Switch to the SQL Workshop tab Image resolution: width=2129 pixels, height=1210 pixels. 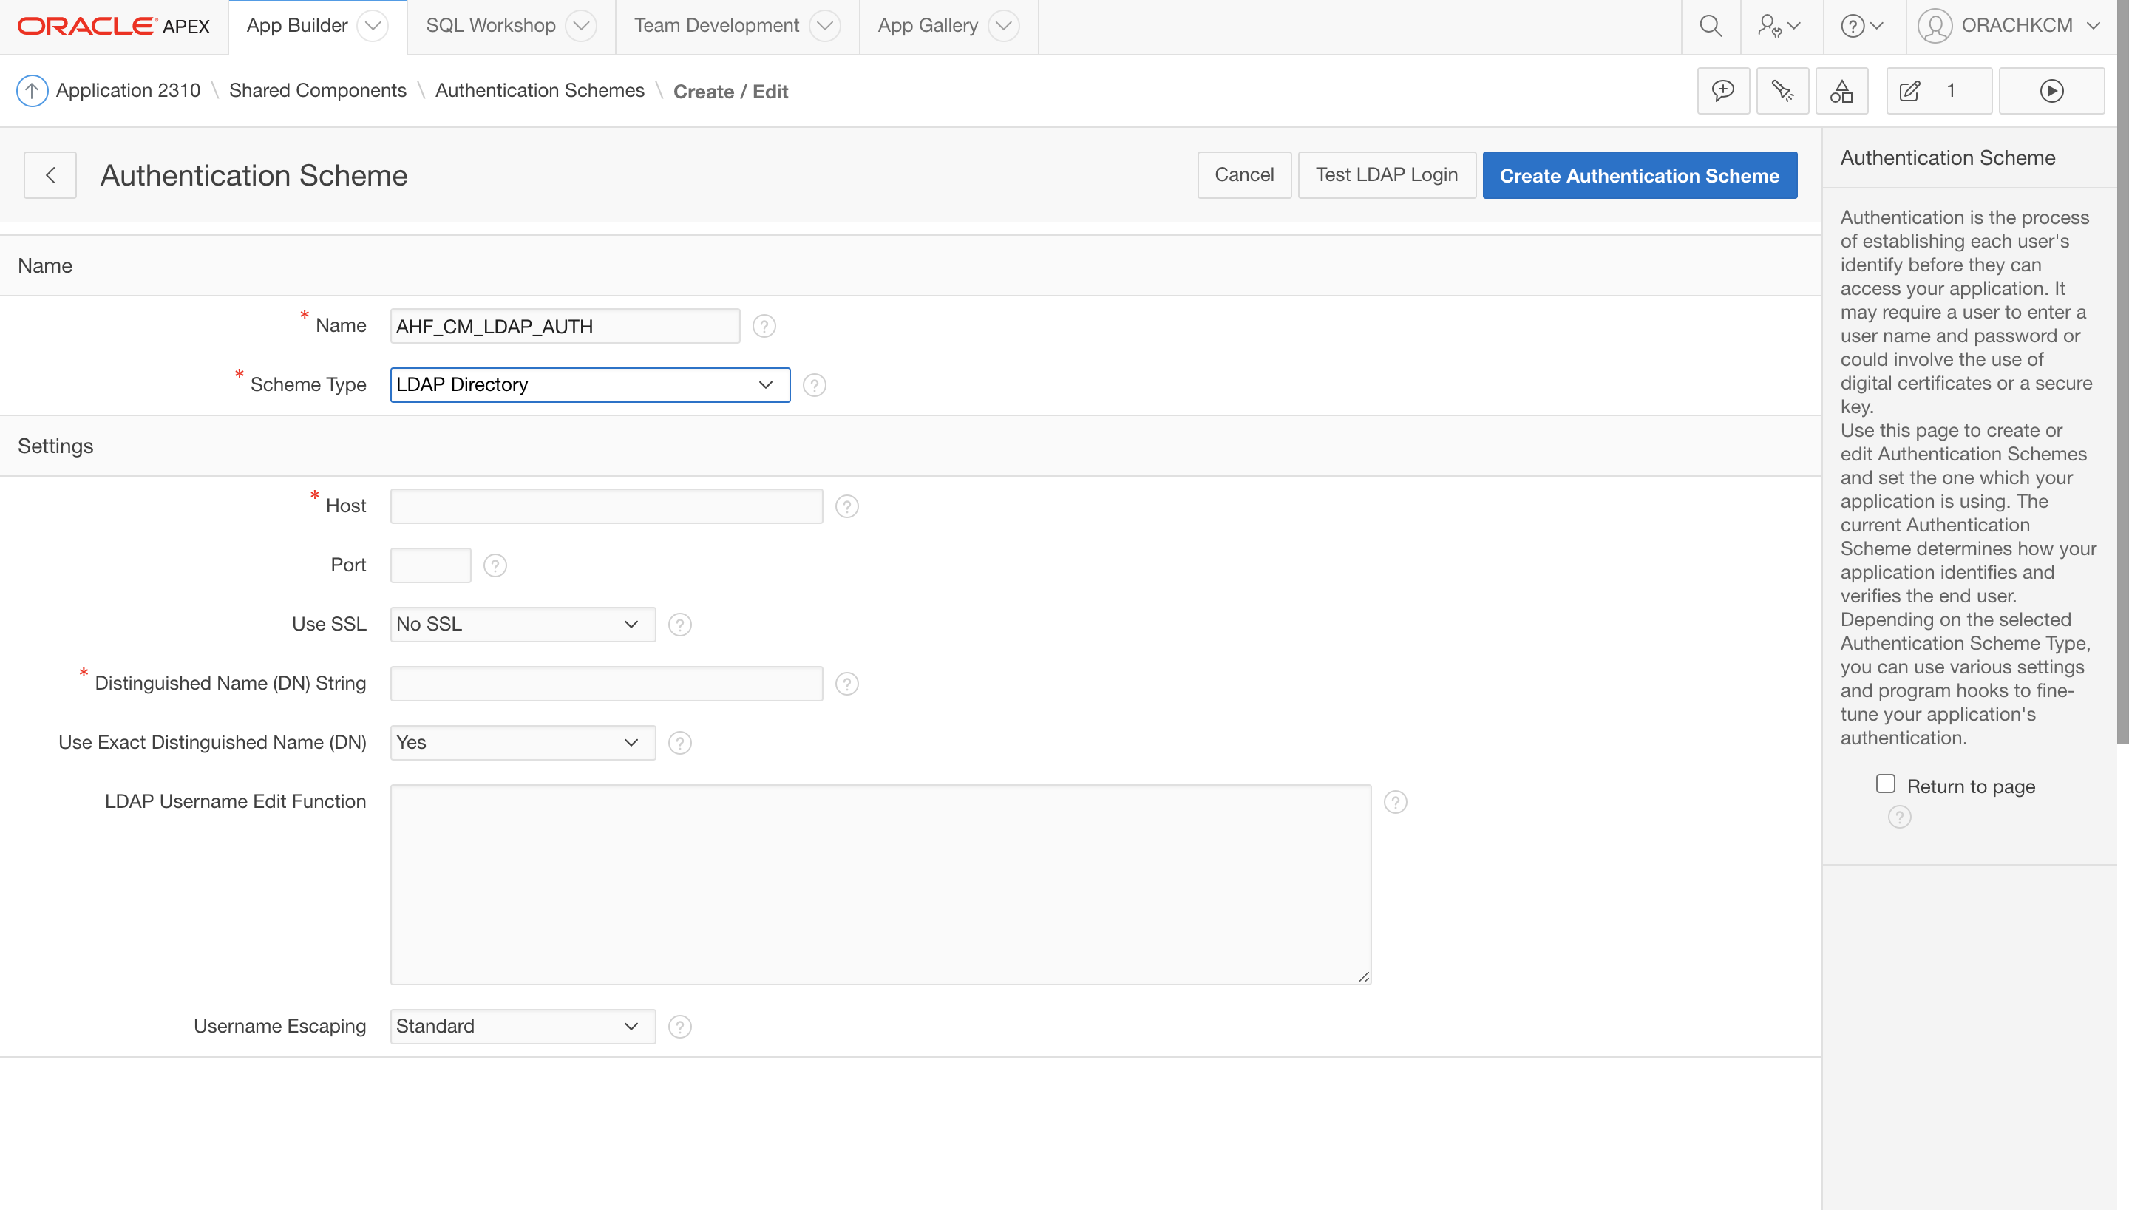click(x=490, y=26)
